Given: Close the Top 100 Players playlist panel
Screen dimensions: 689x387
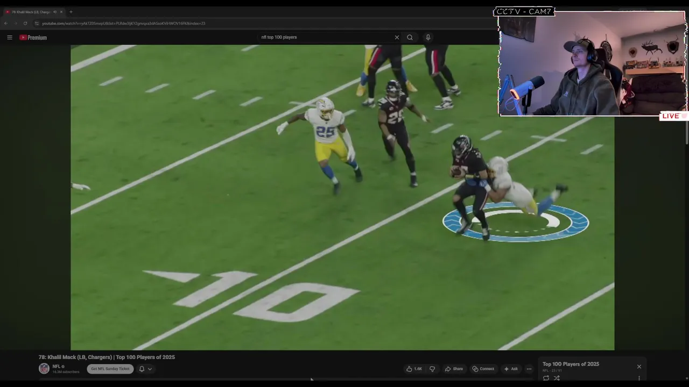Looking at the screenshot, I should (x=639, y=367).
